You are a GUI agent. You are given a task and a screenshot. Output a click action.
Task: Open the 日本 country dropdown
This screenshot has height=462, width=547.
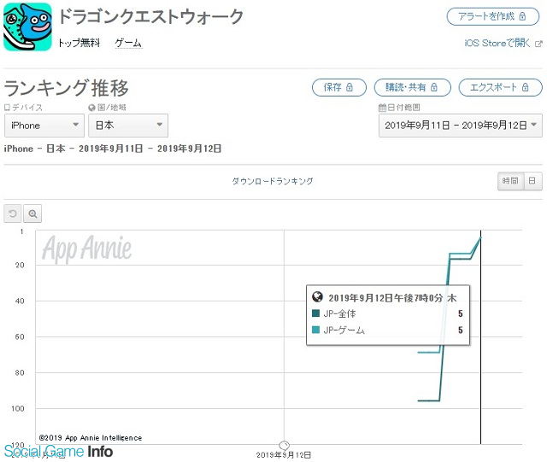pyautogui.click(x=128, y=126)
